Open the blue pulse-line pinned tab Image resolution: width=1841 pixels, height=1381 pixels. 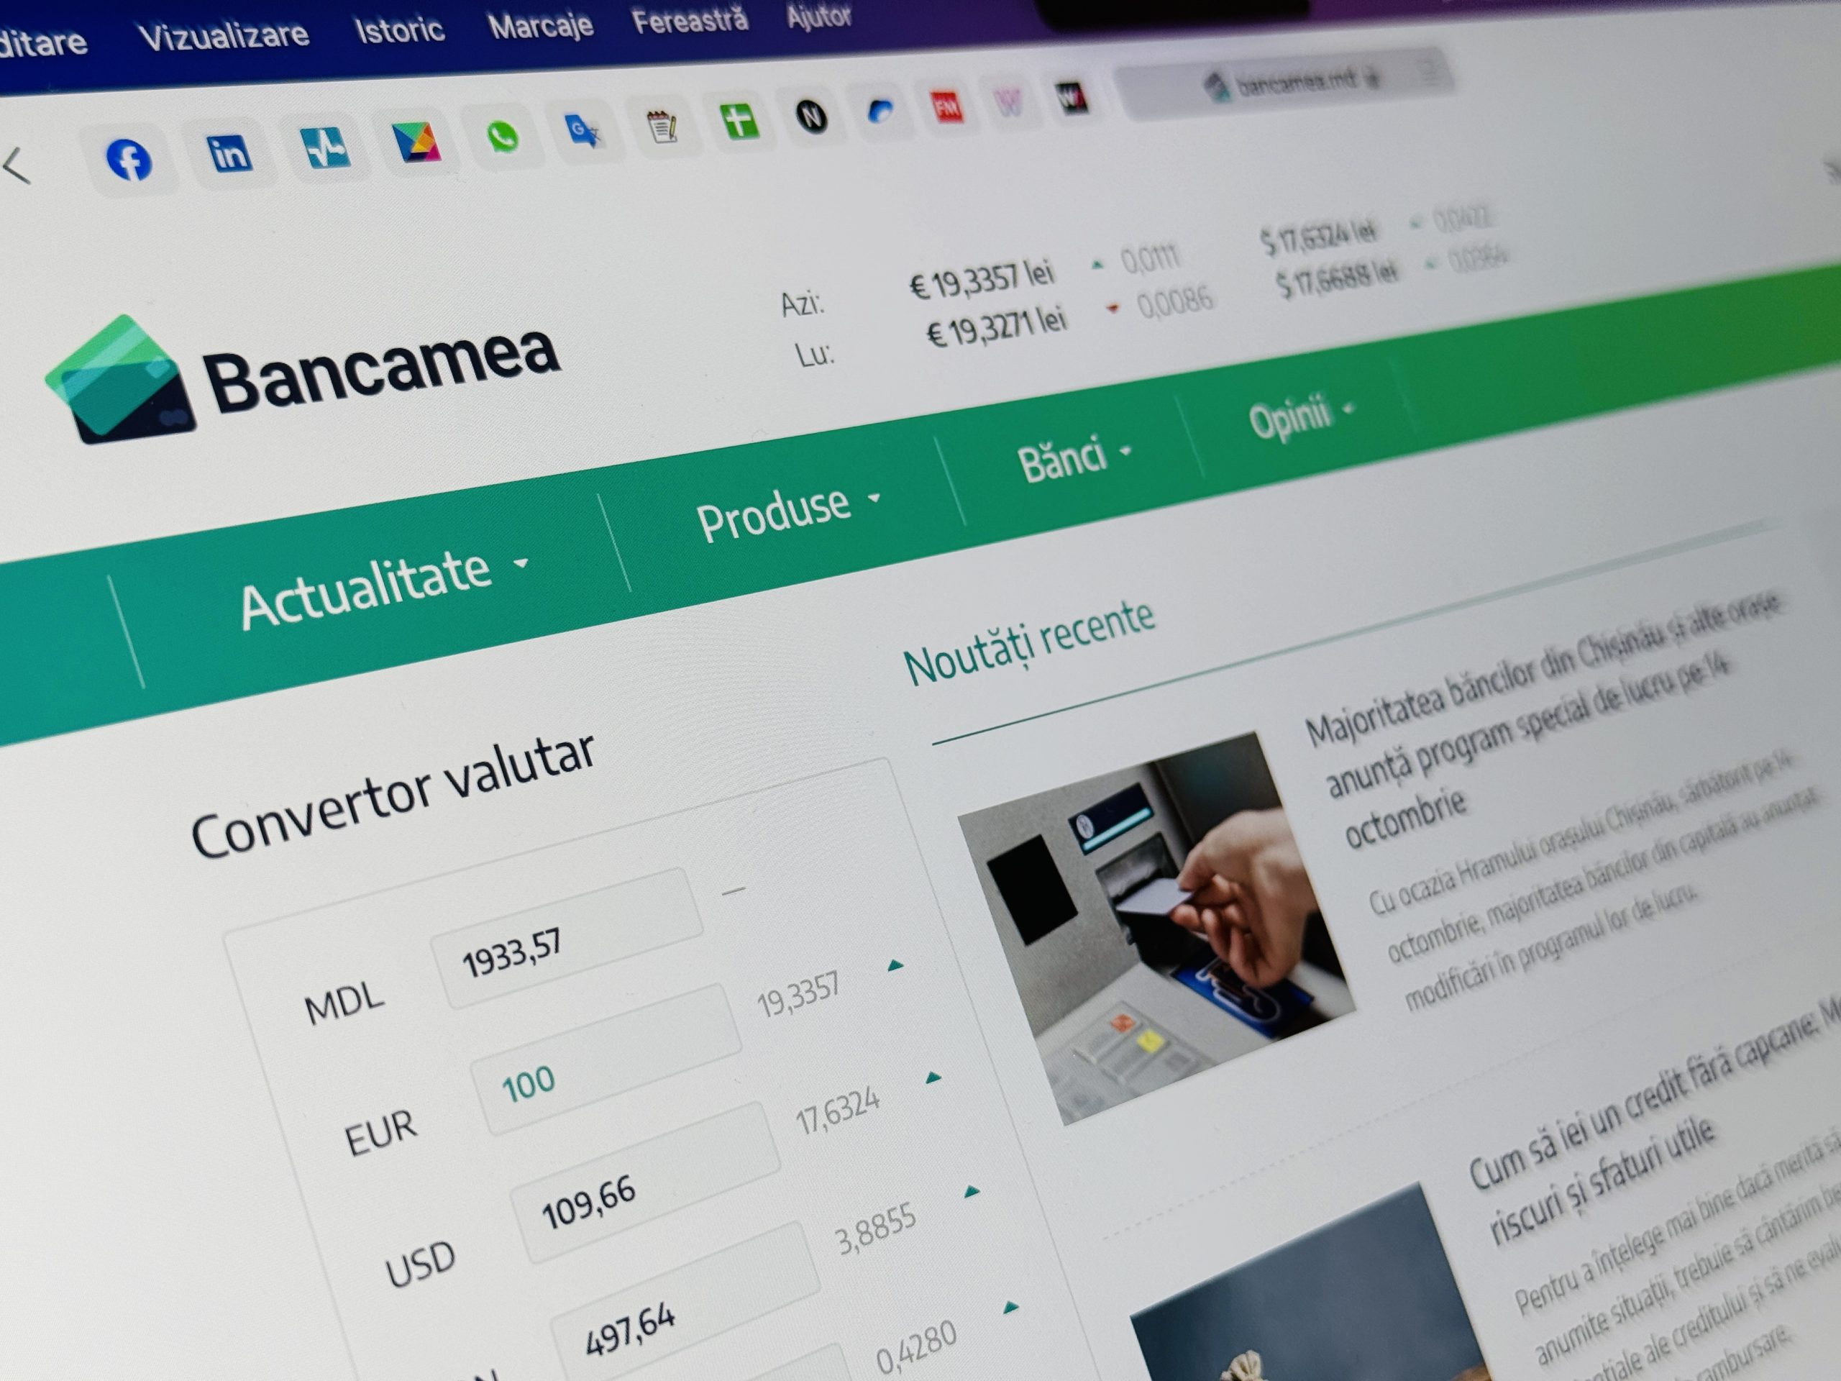point(324,147)
